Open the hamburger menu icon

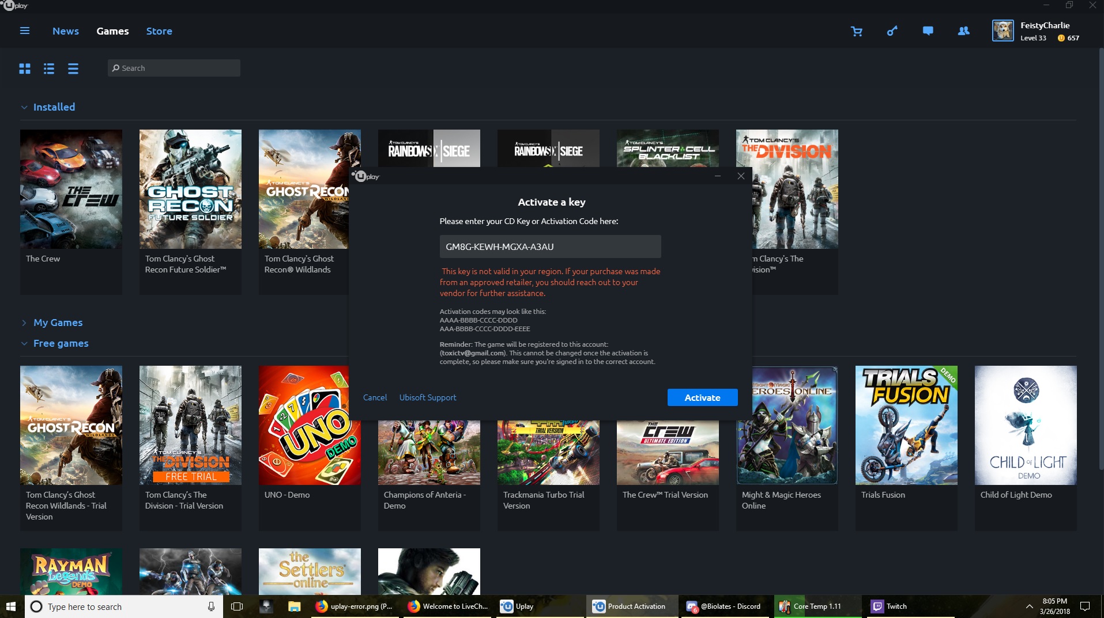(25, 31)
